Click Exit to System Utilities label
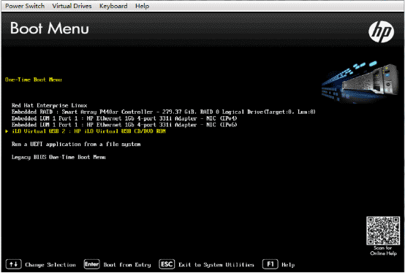The height and width of the screenshot is (273, 405). point(216,265)
